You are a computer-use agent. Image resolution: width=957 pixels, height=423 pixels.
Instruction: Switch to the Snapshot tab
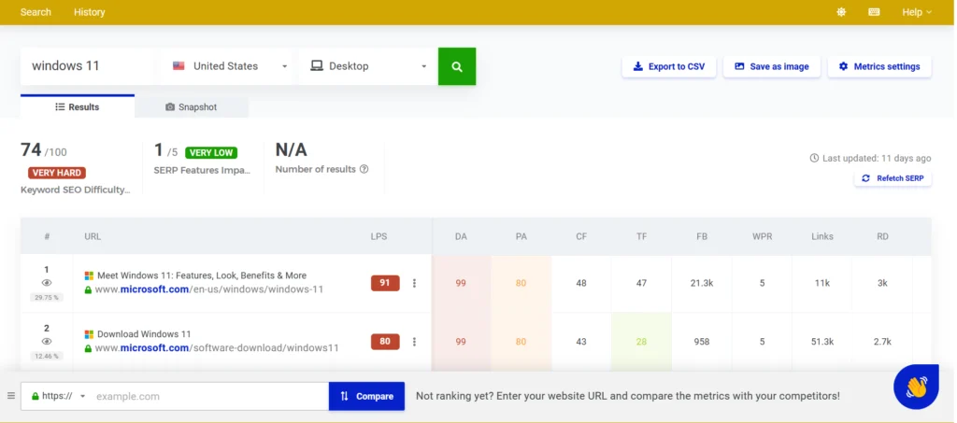[x=191, y=106]
